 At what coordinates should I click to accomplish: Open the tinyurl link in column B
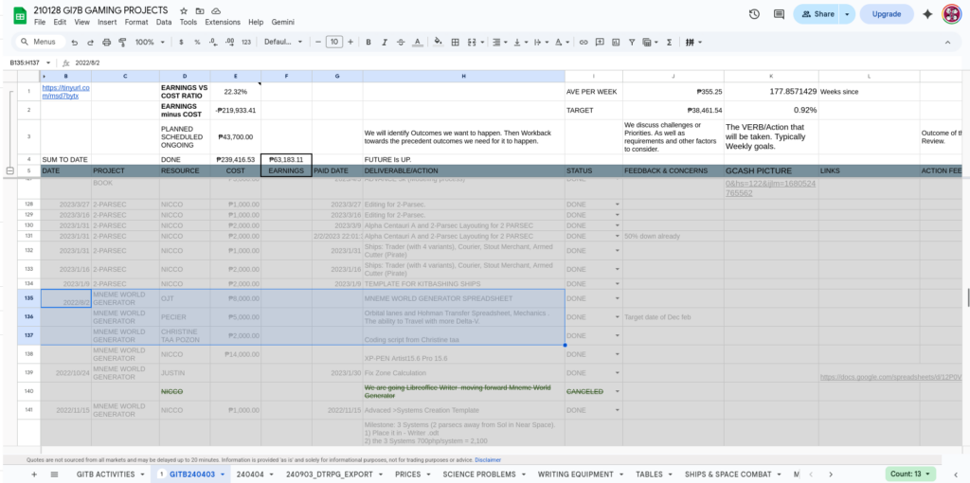(x=65, y=92)
